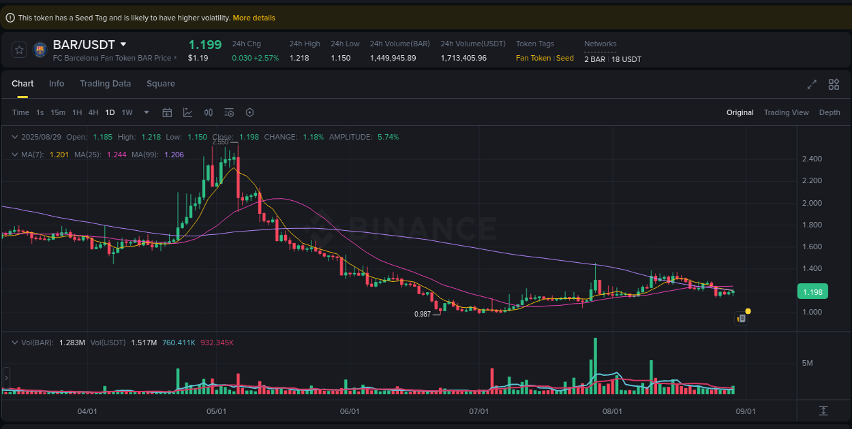Expand the chart to fullscreen view

(811, 84)
